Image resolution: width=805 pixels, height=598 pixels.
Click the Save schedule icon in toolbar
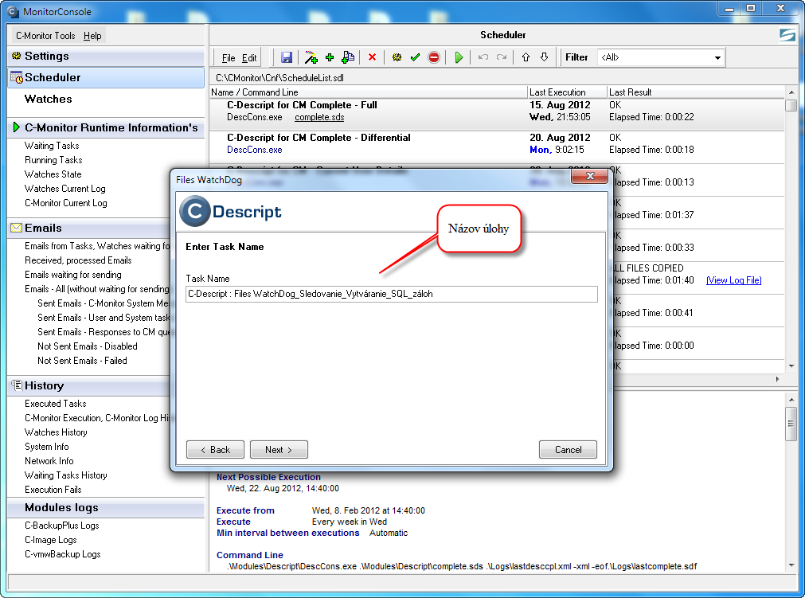(287, 57)
